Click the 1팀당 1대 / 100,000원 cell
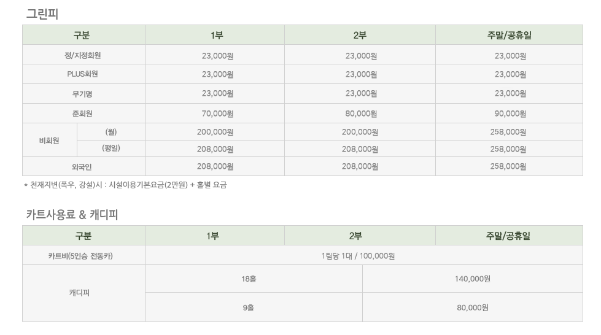The image size is (601, 335). click(x=358, y=256)
